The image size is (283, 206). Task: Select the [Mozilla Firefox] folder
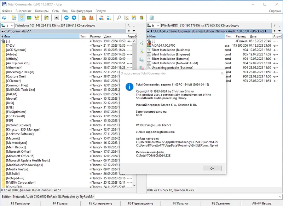pos(17,169)
